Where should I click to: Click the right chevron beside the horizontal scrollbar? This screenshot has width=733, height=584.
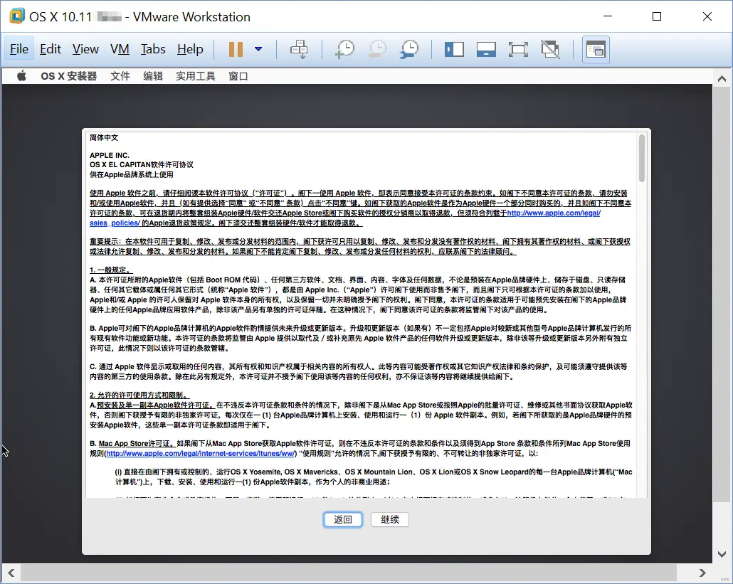click(x=702, y=573)
